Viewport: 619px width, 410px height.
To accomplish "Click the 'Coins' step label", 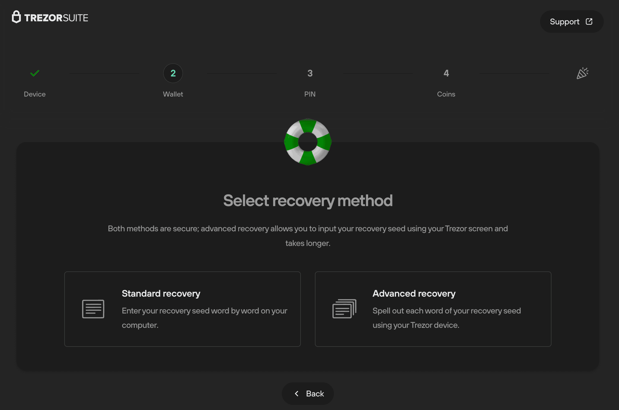I will [x=446, y=94].
